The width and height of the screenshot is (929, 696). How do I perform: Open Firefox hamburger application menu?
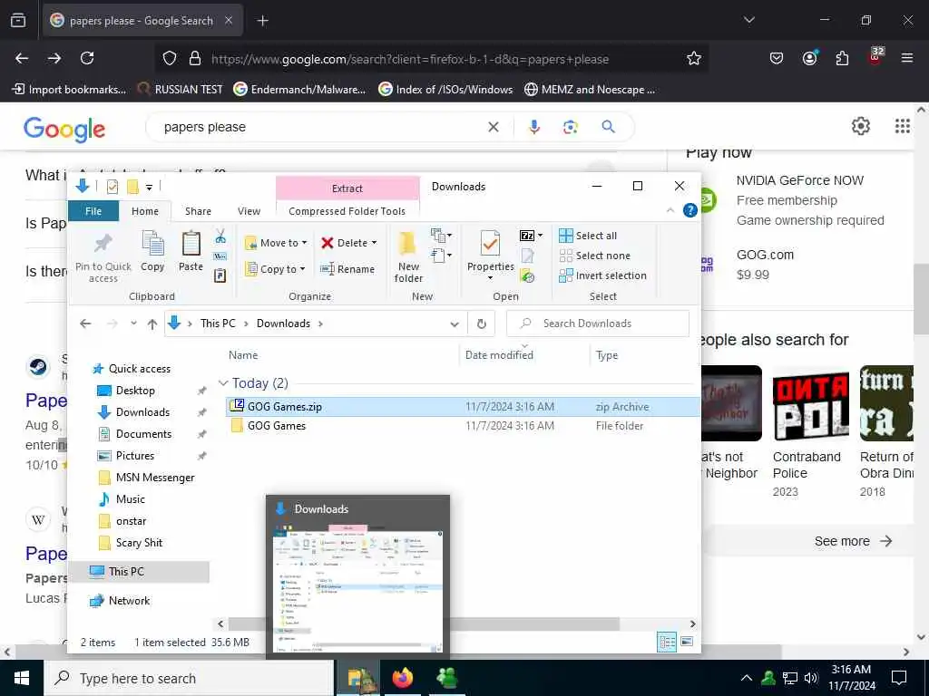(906, 58)
